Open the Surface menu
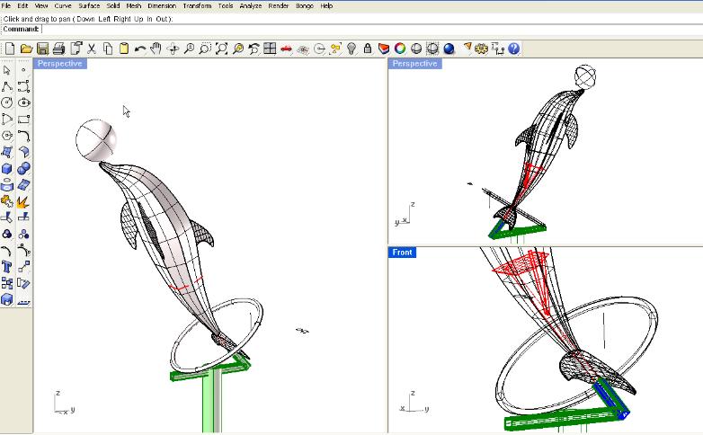Screen dimensions: 703x435 coord(89,6)
